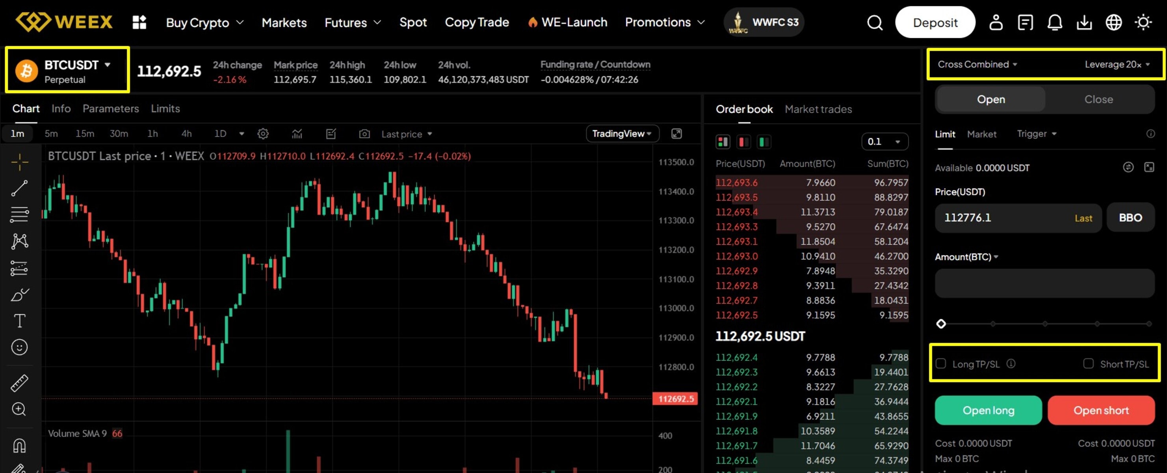Show only sell orders in order book
1167x473 pixels.
[743, 142]
